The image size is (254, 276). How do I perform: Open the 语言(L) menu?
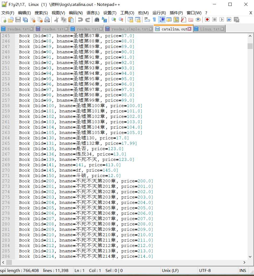click(x=93, y=13)
